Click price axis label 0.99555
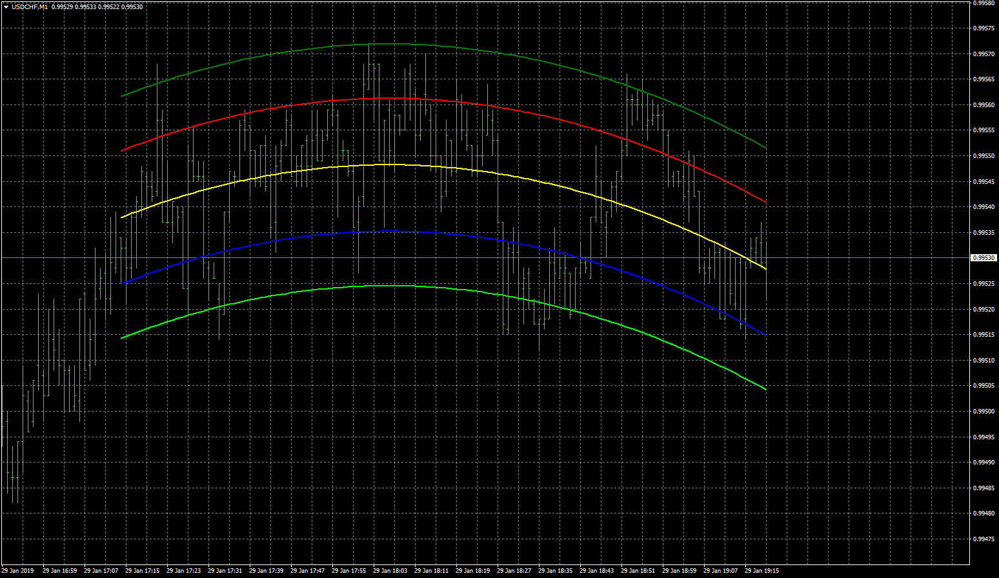 point(984,130)
